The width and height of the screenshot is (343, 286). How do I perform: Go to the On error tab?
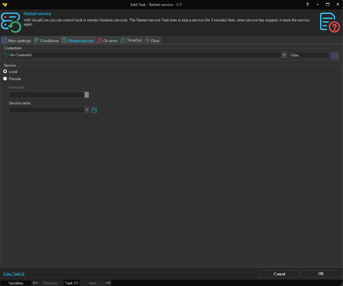tap(107, 41)
